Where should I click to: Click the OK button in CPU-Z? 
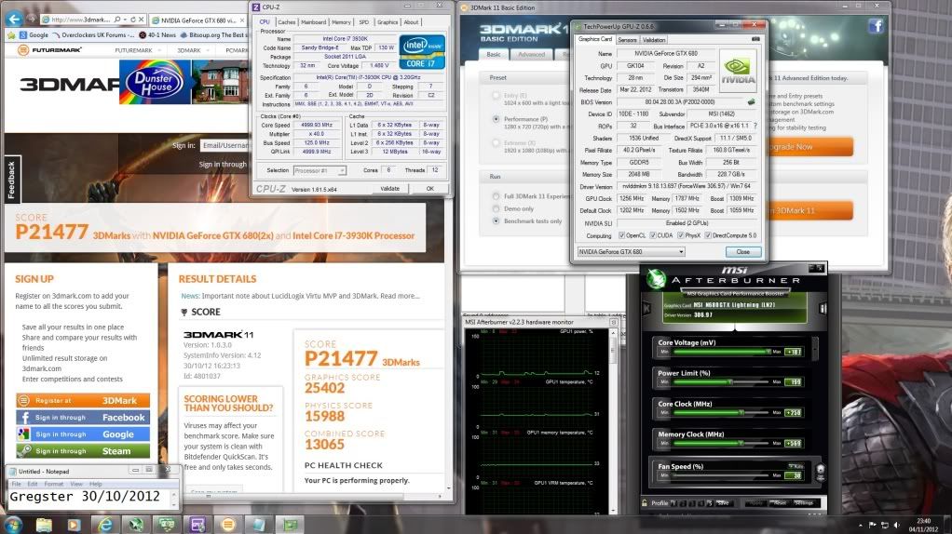click(429, 189)
